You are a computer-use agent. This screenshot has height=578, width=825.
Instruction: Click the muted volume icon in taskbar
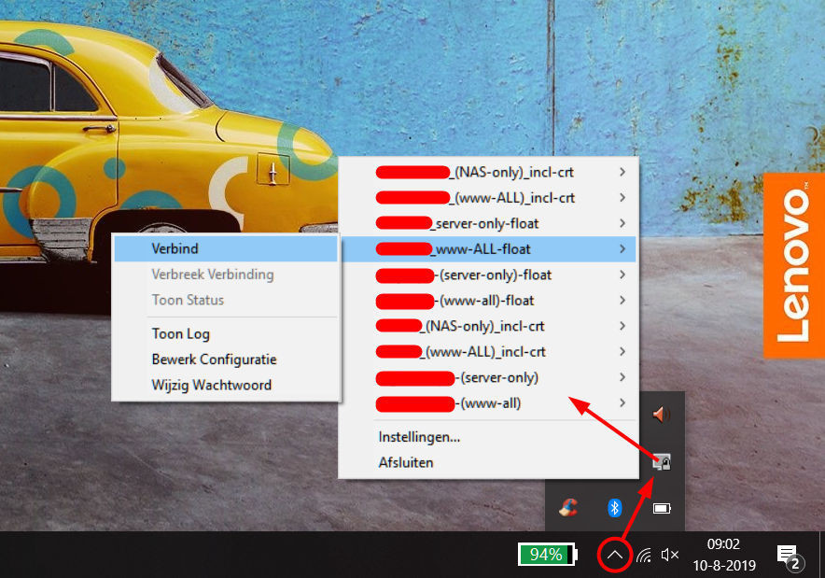(x=670, y=555)
